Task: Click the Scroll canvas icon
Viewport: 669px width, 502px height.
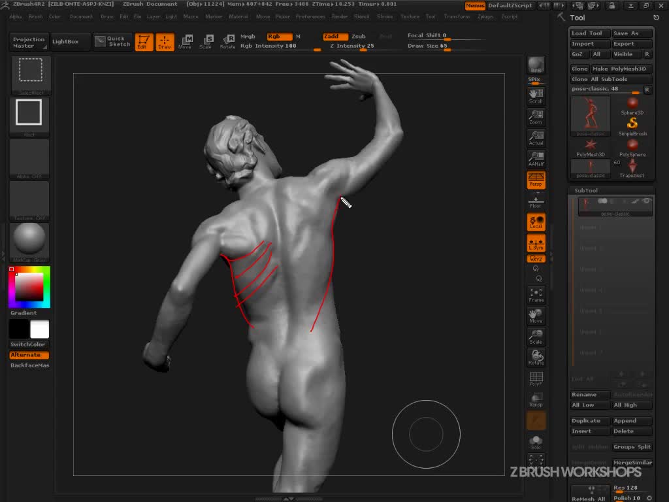Action: tap(536, 96)
